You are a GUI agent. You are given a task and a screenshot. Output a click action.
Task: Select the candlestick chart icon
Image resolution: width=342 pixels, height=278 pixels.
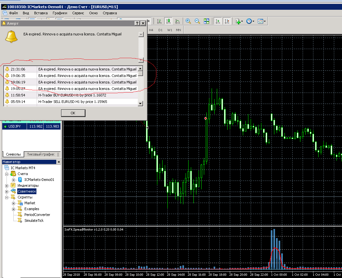pos(168,21)
